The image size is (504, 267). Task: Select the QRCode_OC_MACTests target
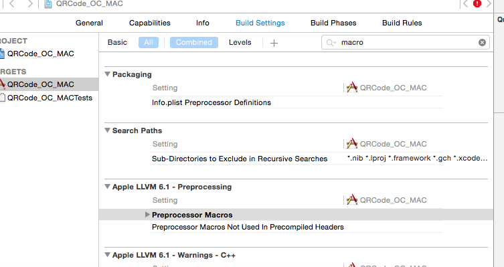tap(50, 98)
